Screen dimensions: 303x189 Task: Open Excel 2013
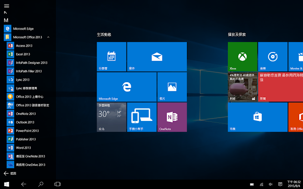29,54
